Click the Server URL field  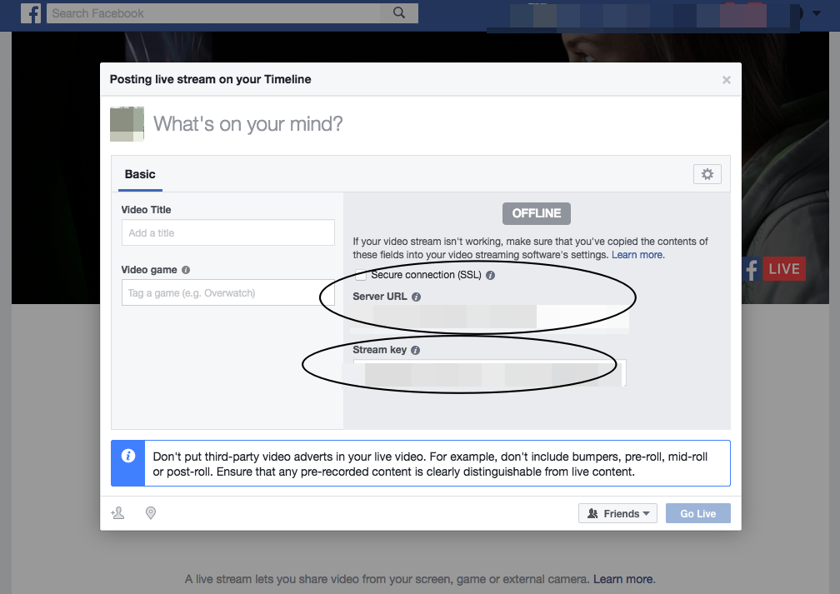coord(490,318)
